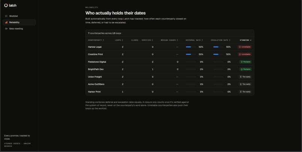
Task: Start a New meeting from sidebar
Action: (x=19, y=29)
